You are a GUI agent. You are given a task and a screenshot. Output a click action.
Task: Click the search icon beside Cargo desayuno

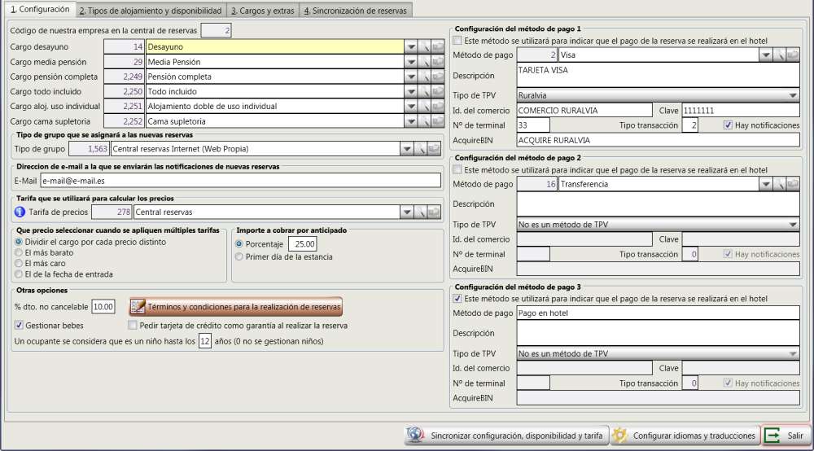(423, 47)
